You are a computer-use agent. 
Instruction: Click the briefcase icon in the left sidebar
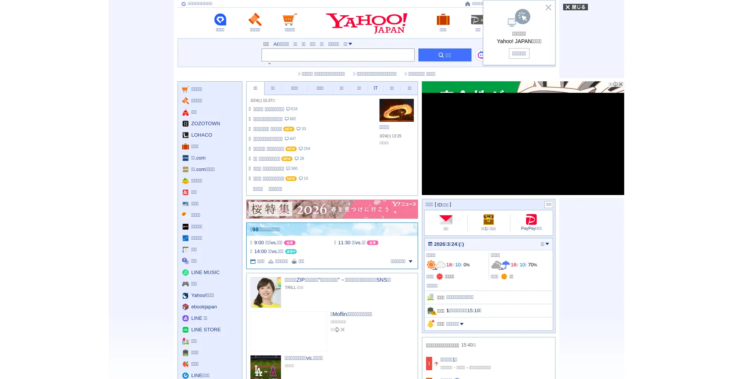click(186, 147)
